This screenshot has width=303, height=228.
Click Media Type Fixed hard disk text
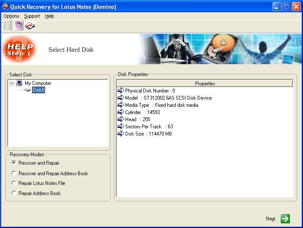pos(162,105)
